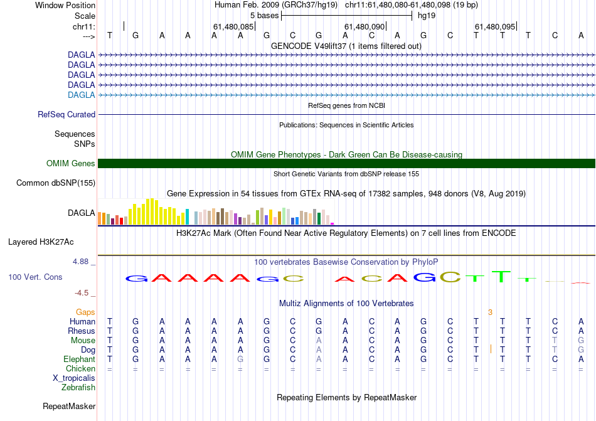Select the Elephant alignment row label
This screenshot has height=421, width=596.
pyautogui.click(x=79, y=359)
